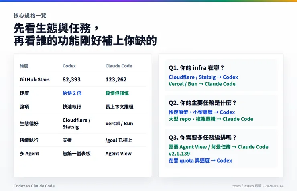Click '需要 Agent View / 背景任務 → Claude Code' line
The height and width of the screenshot is (191, 297).
click(218, 147)
